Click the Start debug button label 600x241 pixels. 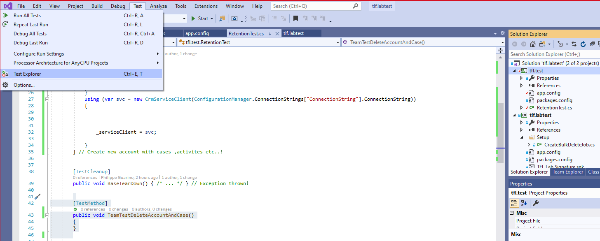(x=203, y=19)
